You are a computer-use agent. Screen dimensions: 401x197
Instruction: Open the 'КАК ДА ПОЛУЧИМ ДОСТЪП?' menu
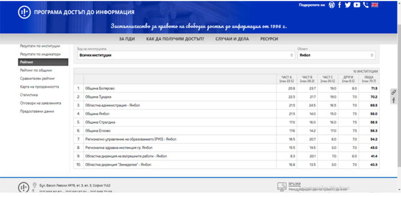175,39
